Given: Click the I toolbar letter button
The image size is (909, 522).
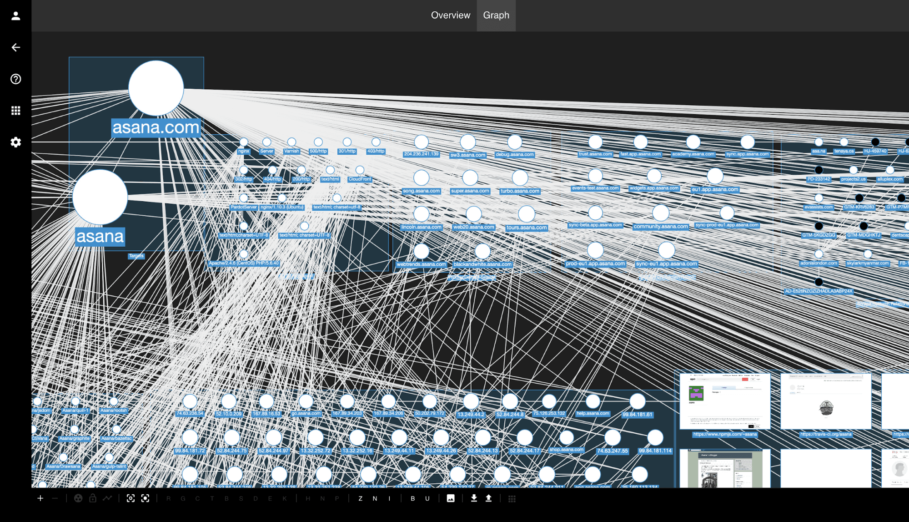Looking at the screenshot, I should click(390, 499).
